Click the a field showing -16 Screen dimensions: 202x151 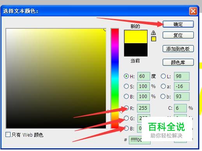click(x=182, y=86)
